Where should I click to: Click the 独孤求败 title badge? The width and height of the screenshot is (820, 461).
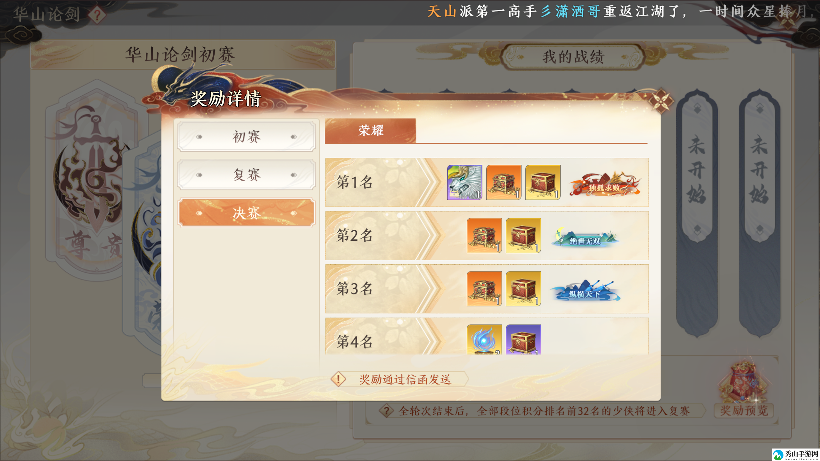point(605,184)
